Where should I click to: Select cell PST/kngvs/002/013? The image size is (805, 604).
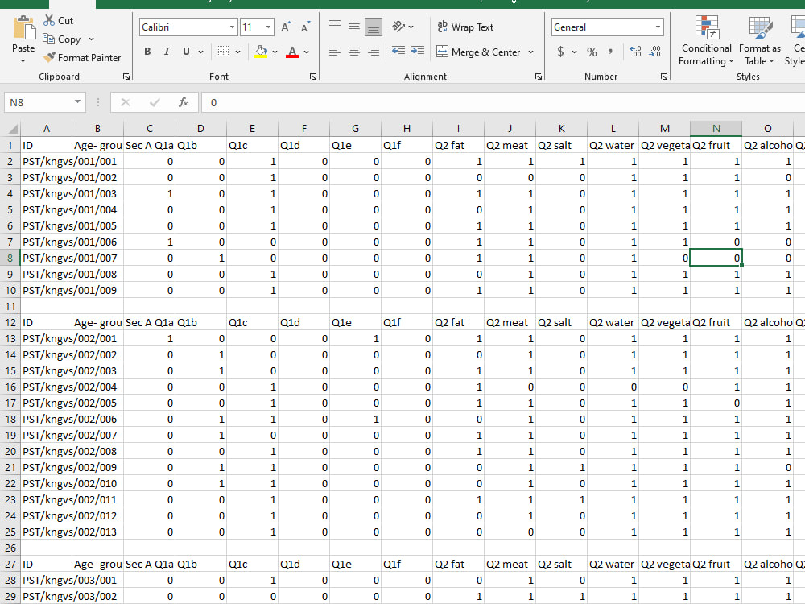coord(46,532)
